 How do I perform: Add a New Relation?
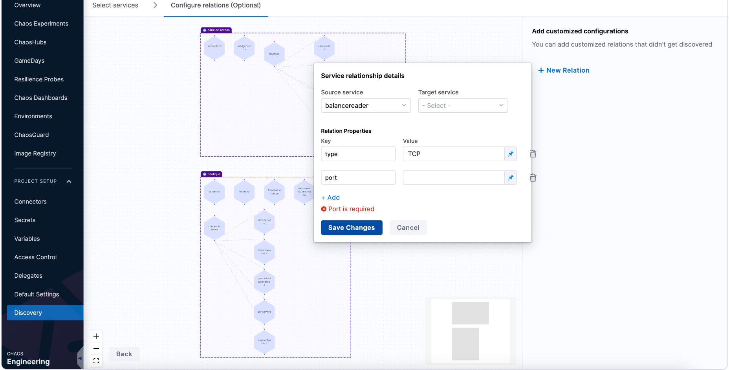coord(564,70)
